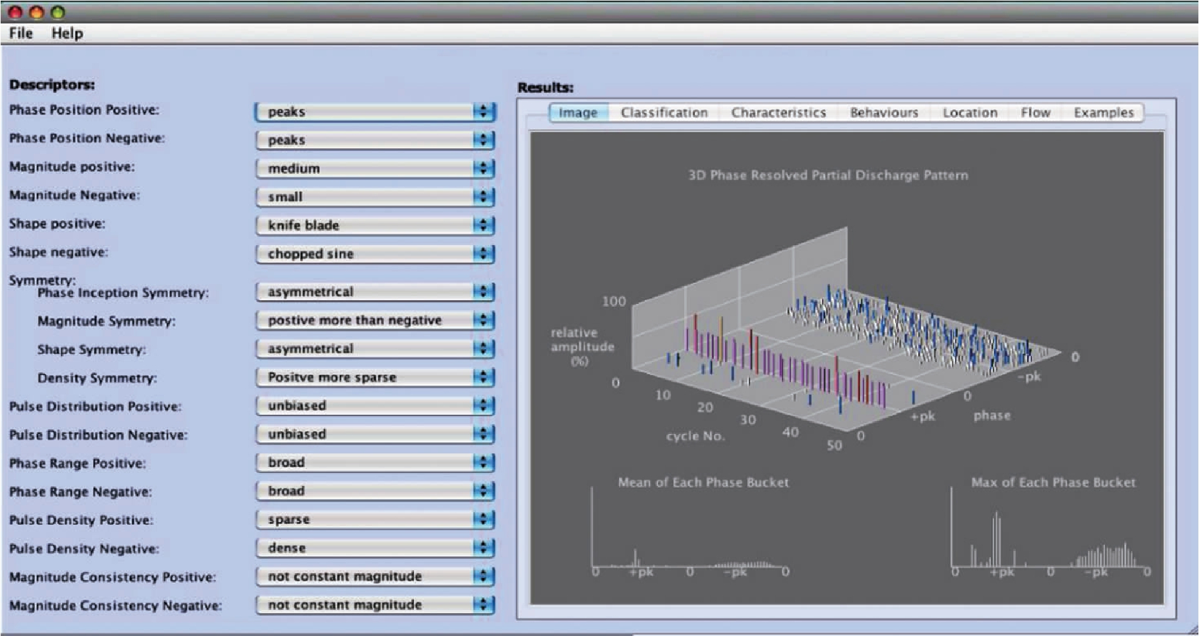
Task: Expand the Pulse Distribution Positive dropdown
Action: click(x=375, y=405)
